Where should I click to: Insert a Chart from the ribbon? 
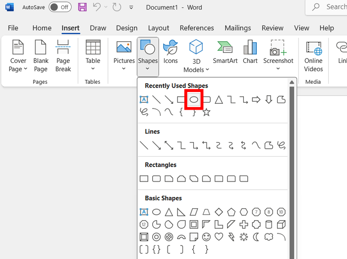[250, 52]
